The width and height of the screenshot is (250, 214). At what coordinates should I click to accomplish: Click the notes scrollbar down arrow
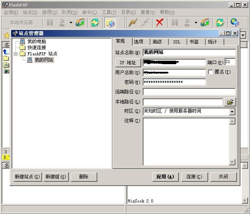click(x=232, y=162)
